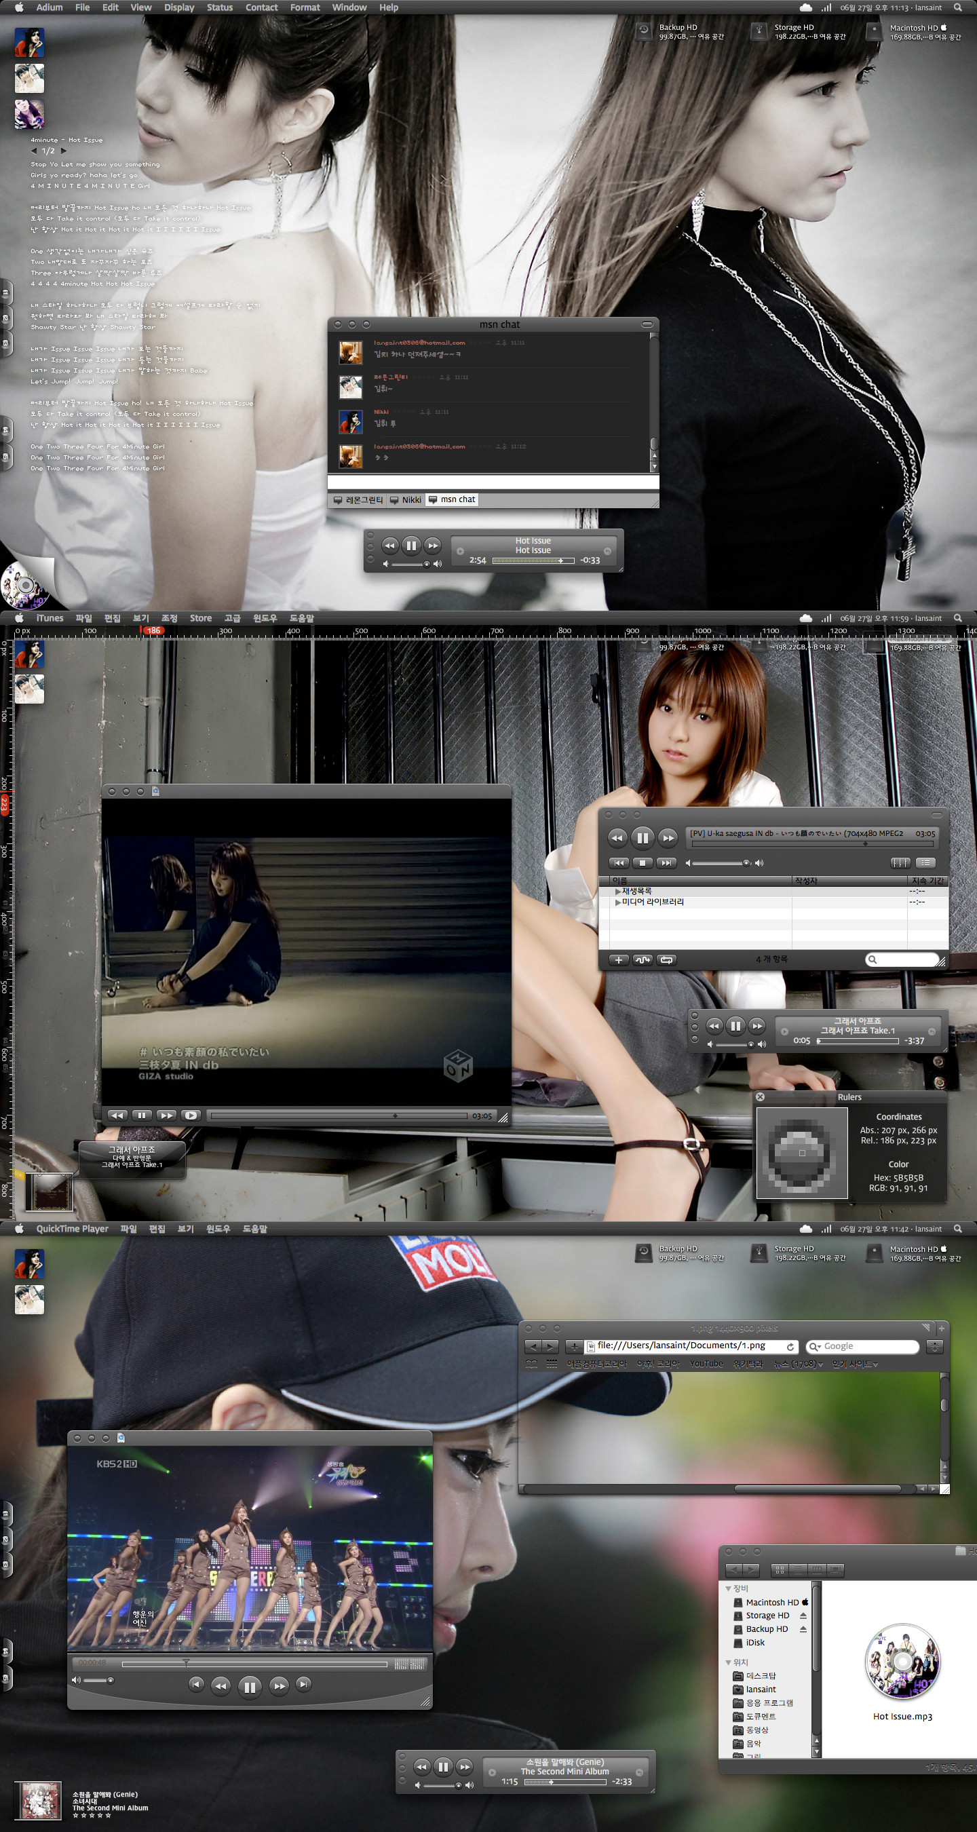Open the YouTube bookmark in Safari
The width and height of the screenshot is (977, 1832).
pyautogui.click(x=706, y=1363)
